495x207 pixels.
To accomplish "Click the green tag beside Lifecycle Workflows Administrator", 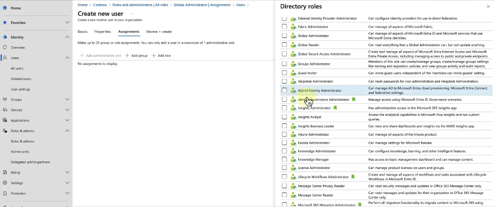I will (353, 176).
